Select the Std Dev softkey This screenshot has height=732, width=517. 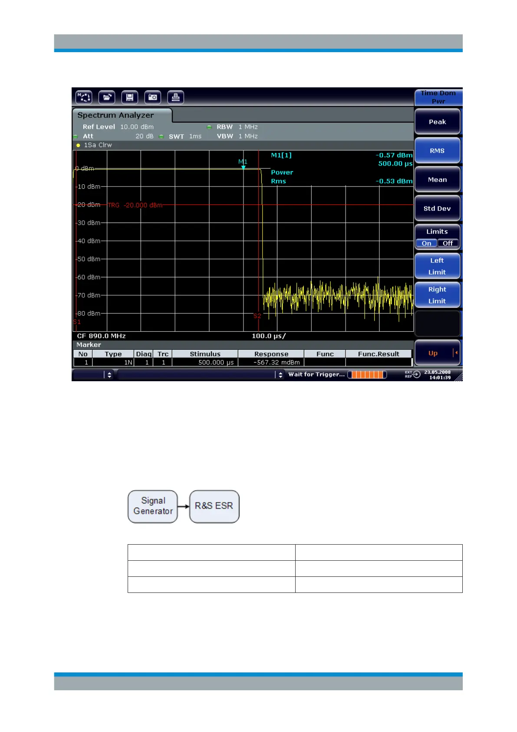click(437, 209)
